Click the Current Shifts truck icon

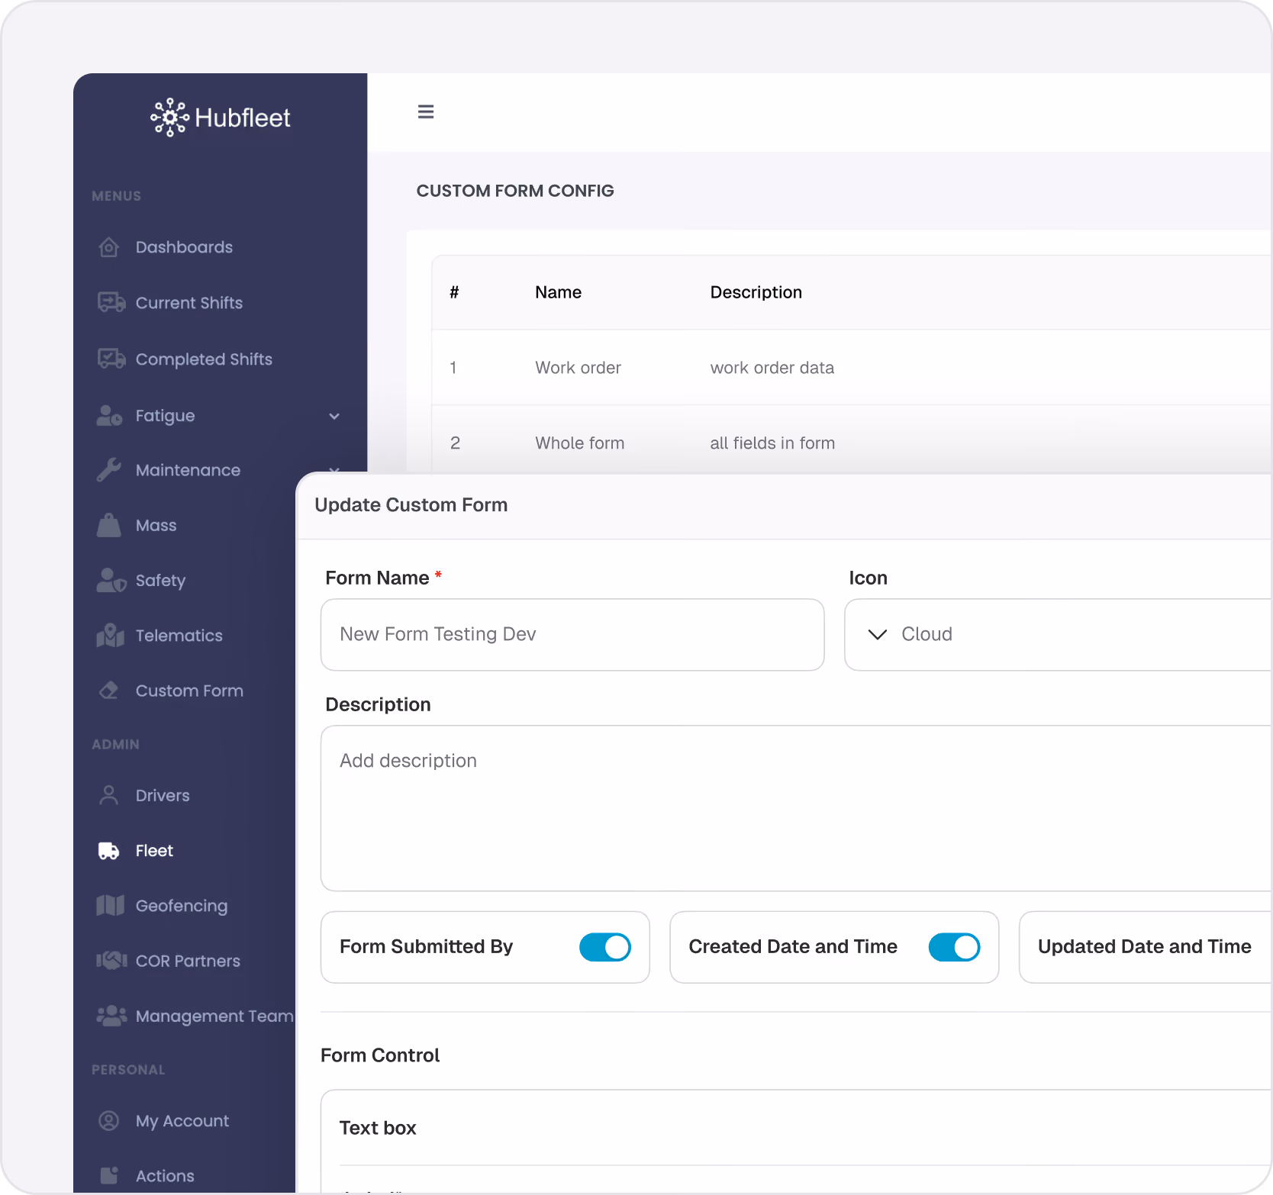111,302
